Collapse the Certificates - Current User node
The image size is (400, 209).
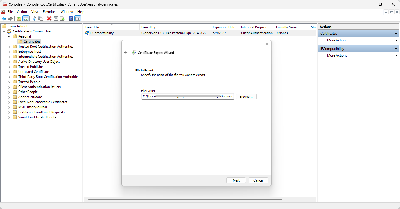coord(4,31)
